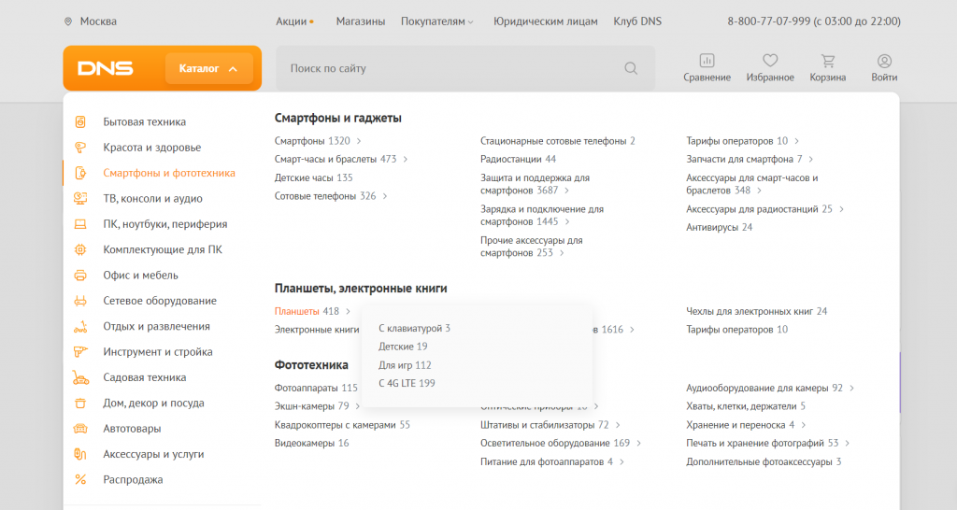The width and height of the screenshot is (957, 510).
Task: Open Для игр 112 tablets link
Action: pos(405,365)
